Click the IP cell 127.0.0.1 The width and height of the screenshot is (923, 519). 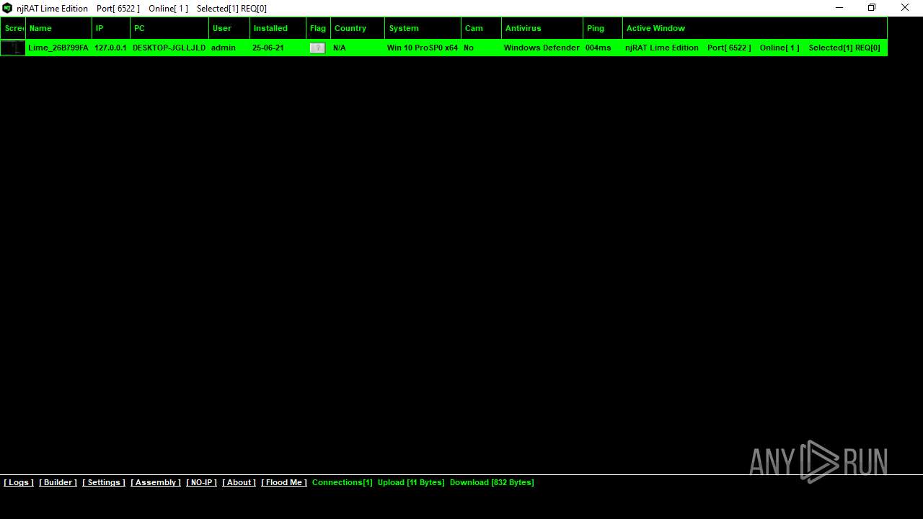110,48
